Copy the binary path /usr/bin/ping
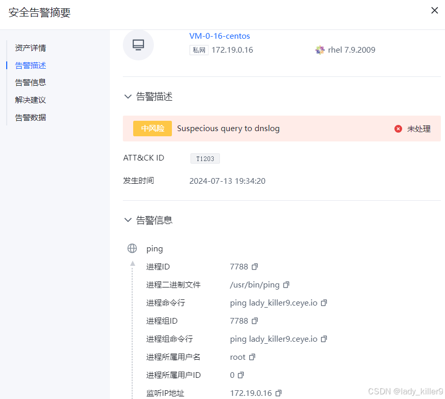 [287, 284]
